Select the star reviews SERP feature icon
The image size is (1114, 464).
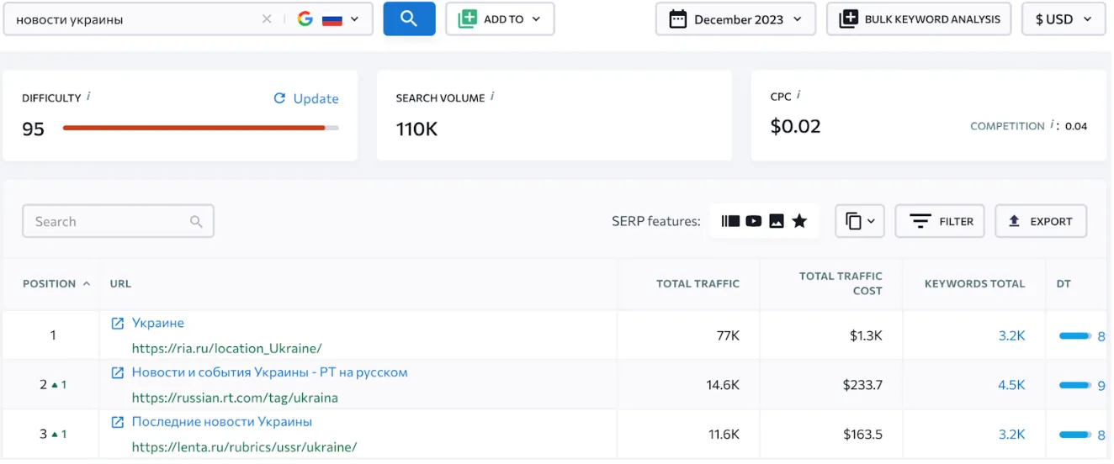coord(799,221)
